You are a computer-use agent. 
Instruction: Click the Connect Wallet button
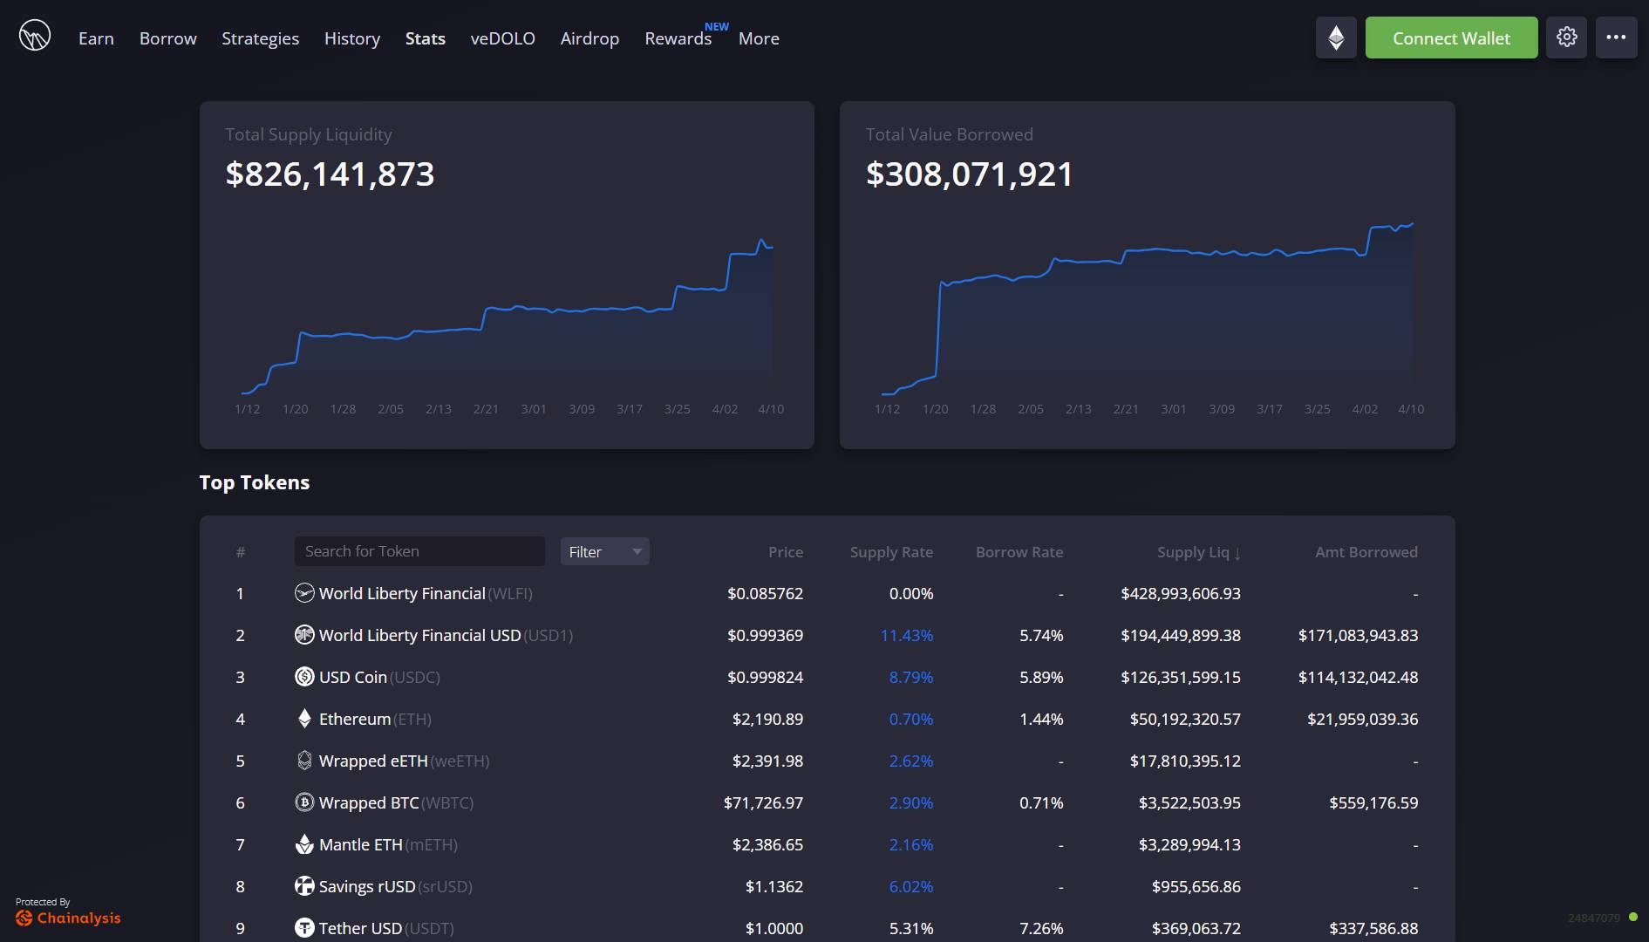1450,38
